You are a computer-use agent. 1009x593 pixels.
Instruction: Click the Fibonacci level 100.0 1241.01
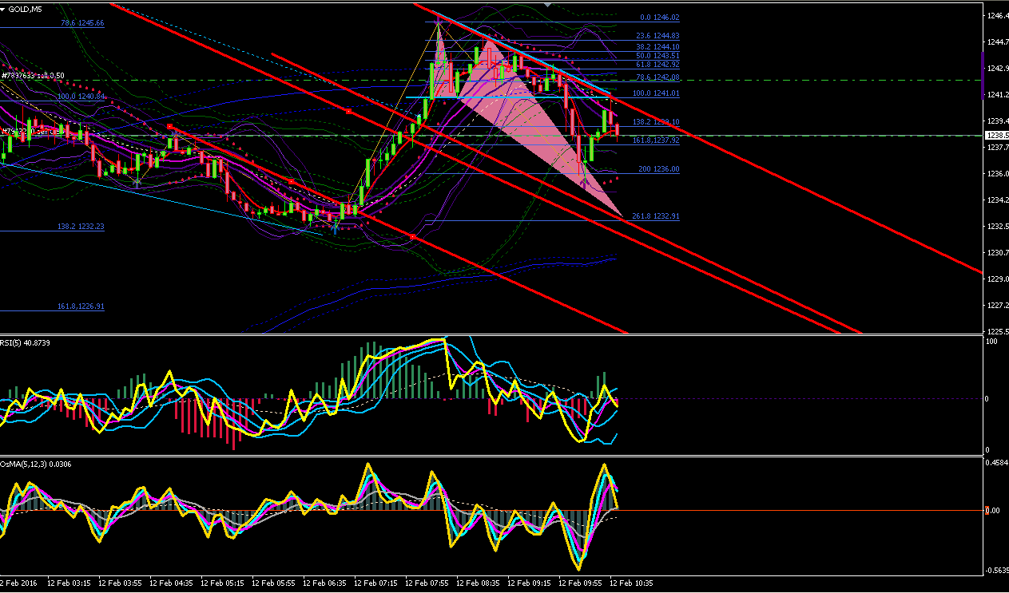pos(656,93)
